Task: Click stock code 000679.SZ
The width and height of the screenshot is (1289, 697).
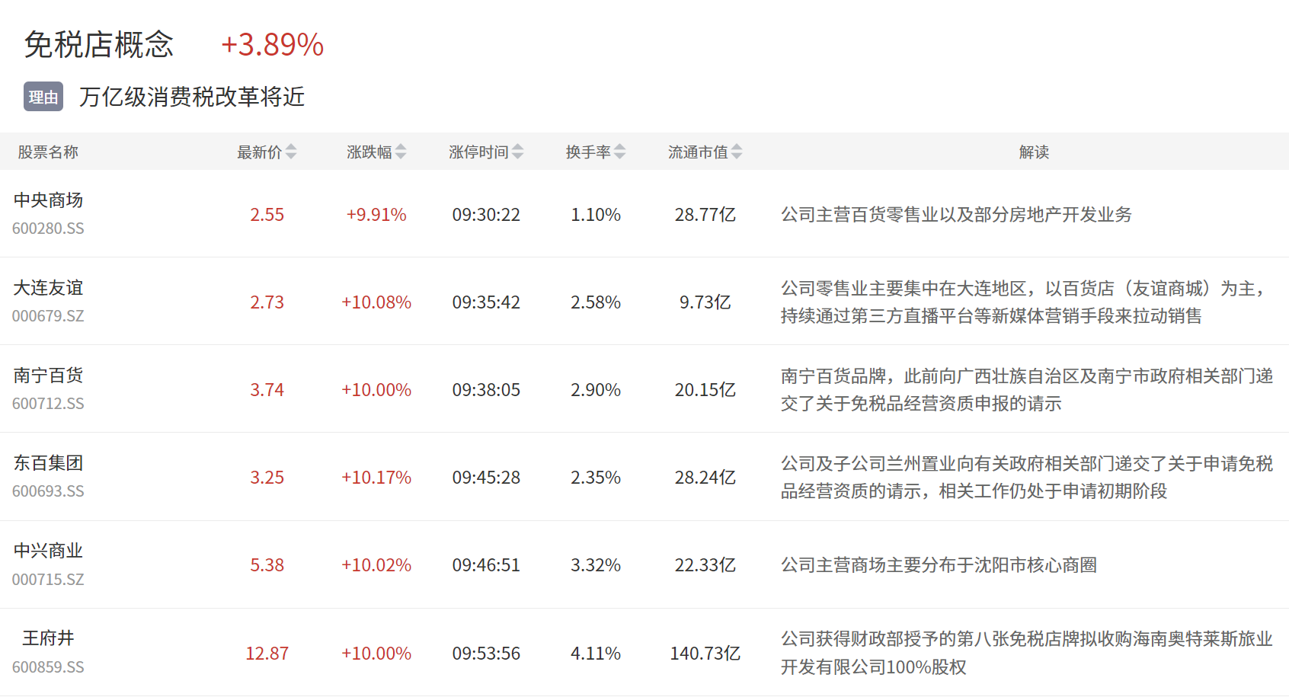Action: 48,316
